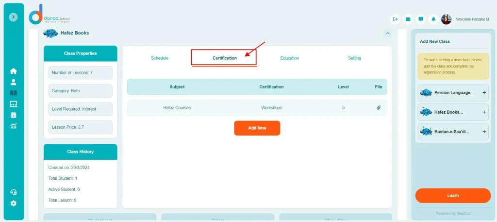Screen dimensions: 497x222
Task: Select the Certification tab
Action: coord(224,58)
